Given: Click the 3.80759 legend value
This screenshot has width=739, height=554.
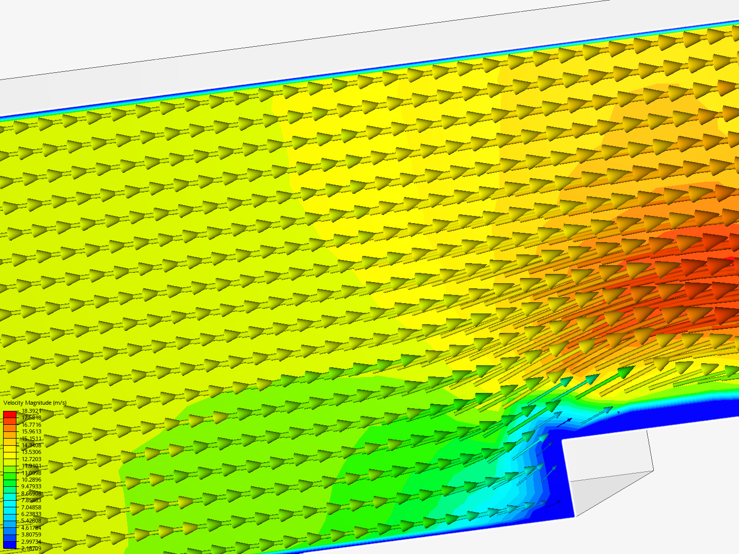Looking at the screenshot, I should coord(31,535).
